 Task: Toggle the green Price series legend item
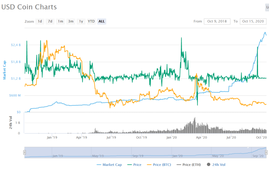[x=134, y=165]
